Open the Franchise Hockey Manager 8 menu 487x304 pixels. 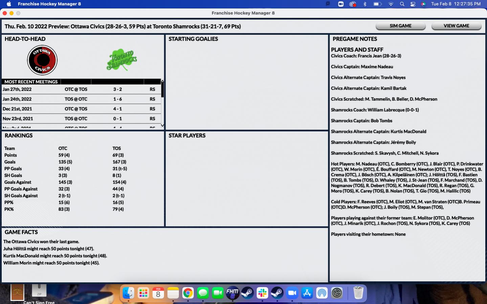(49, 4)
